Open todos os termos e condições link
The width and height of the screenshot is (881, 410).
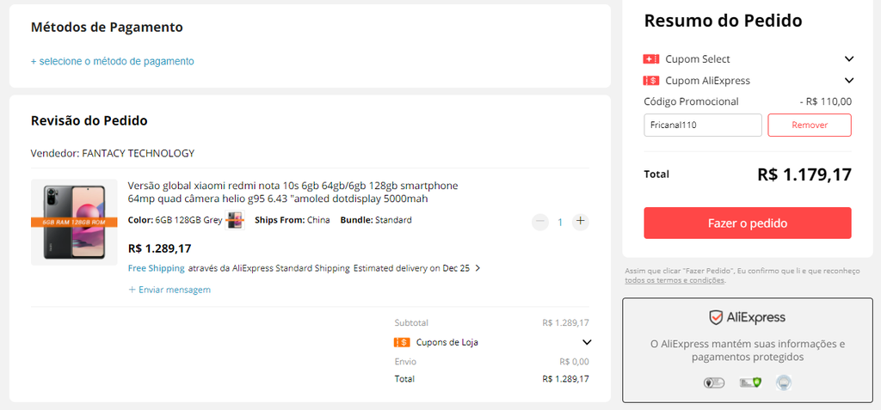click(675, 279)
